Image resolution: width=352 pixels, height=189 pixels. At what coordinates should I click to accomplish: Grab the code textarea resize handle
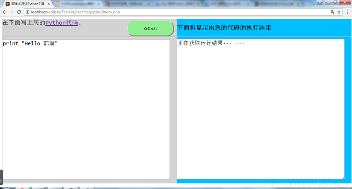tap(168, 178)
